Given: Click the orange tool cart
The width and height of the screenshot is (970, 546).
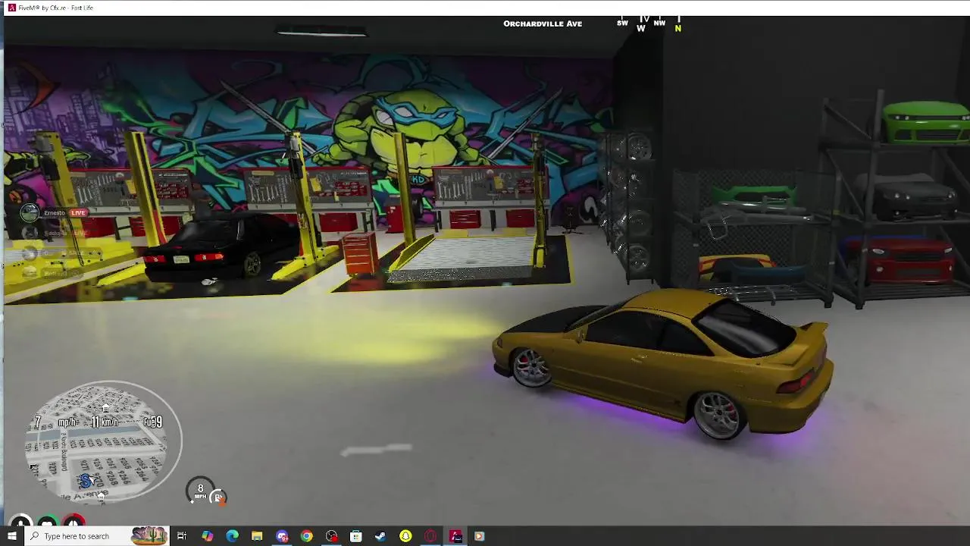Looking at the screenshot, I should pyautogui.click(x=360, y=255).
